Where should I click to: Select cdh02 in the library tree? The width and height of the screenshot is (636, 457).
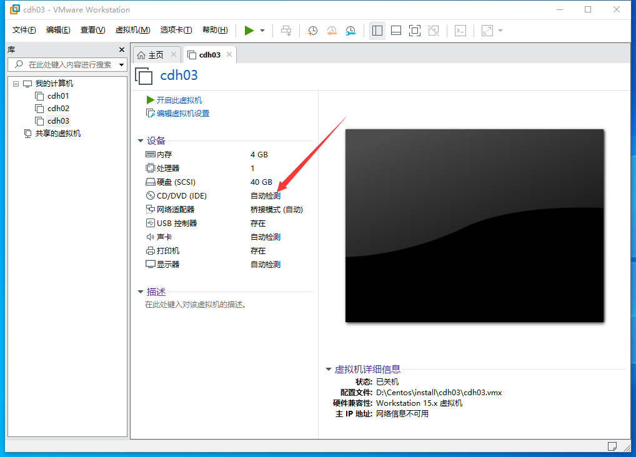tap(58, 108)
